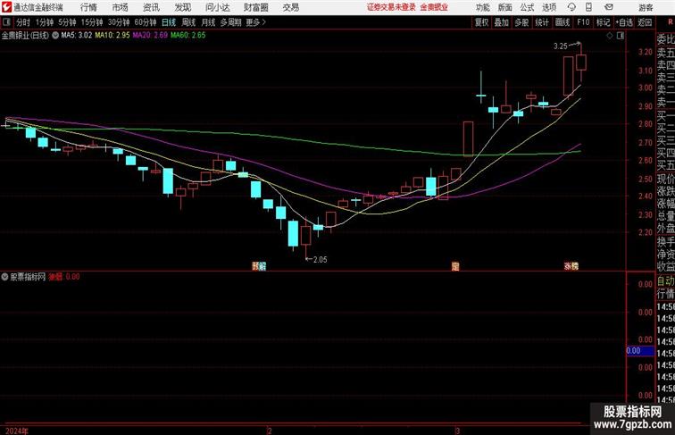Click the MA5: 3.02 value

(77, 36)
